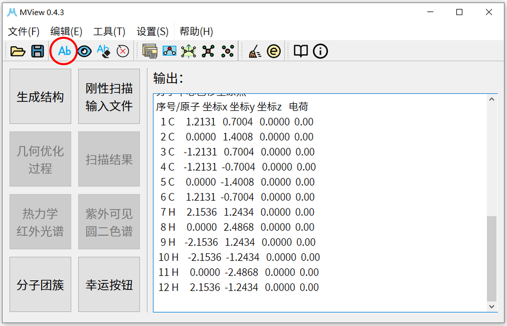Click the crossed circle delete icon
507x326 pixels.
tap(122, 51)
